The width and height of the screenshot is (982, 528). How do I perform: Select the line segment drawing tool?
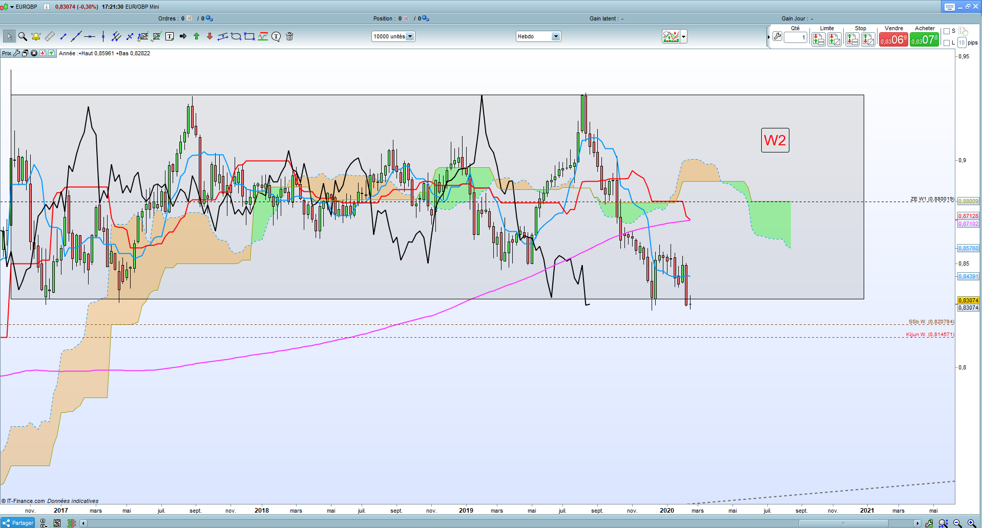pyautogui.click(x=63, y=36)
